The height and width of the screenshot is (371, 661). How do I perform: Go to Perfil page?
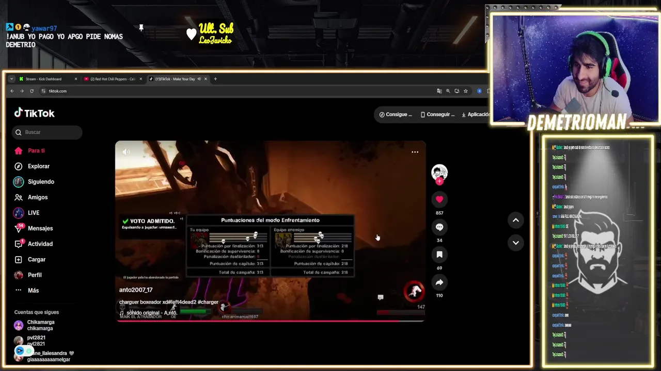28,275
